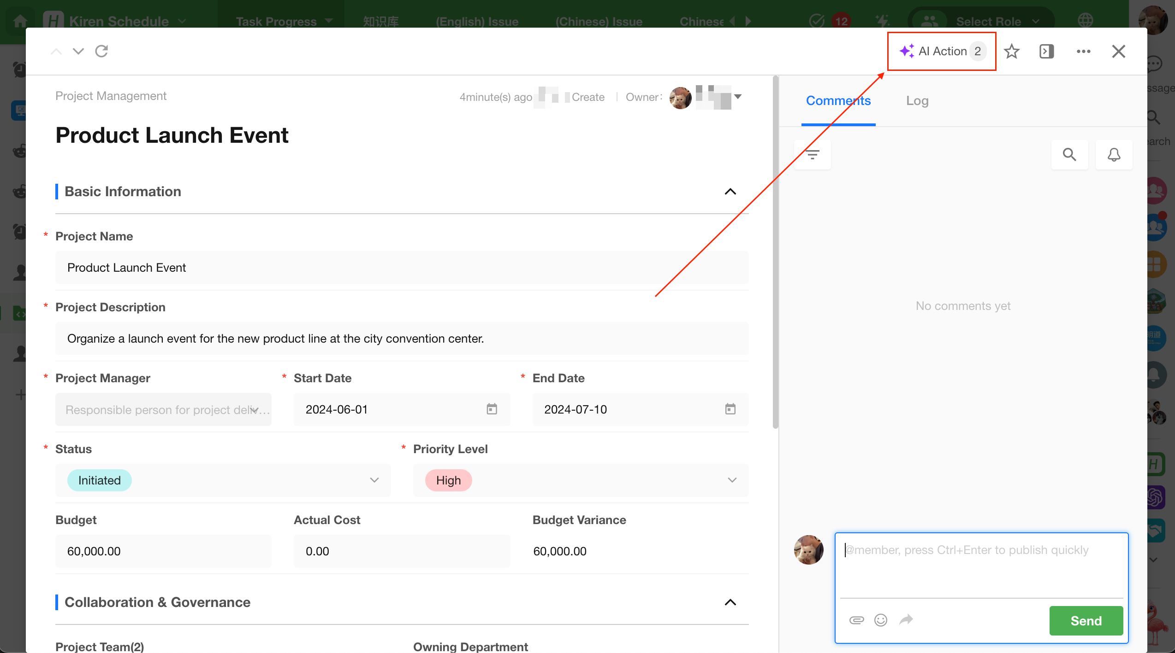The width and height of the screenshot is (1175, 653).
Task: Star this record as favorite
Action: 1011,51
